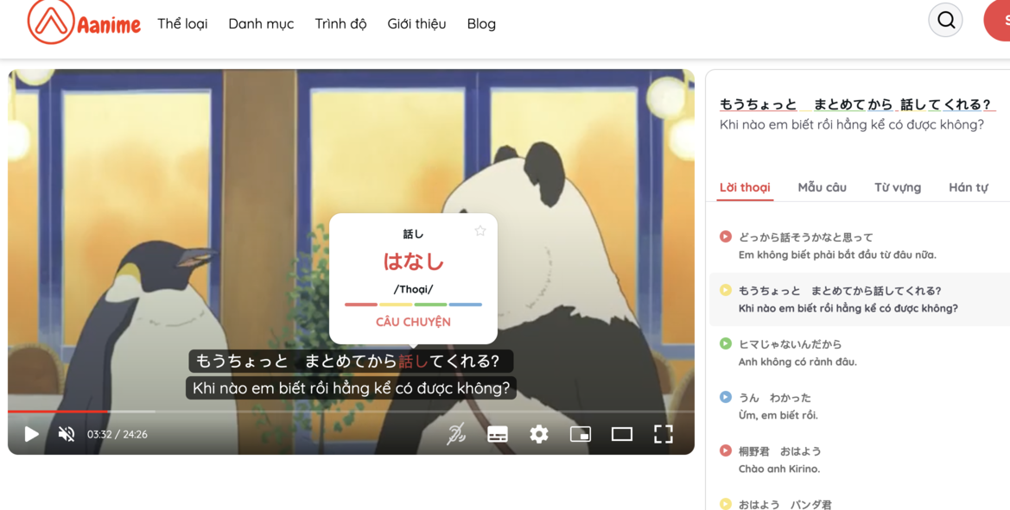This screenshot has height=510, width=1010.
Task: Click the Aanime logo
Action: 84,22
